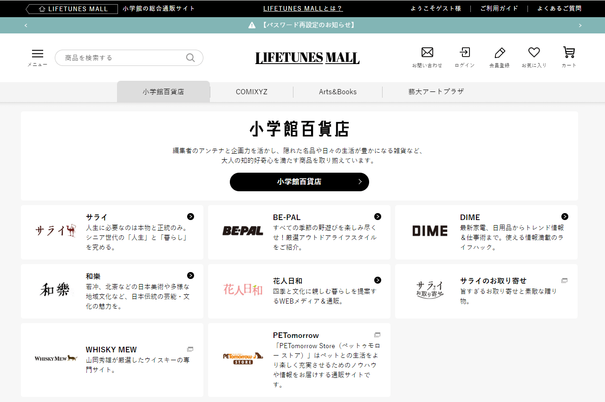Focus the product search input field
The image size is (605, 402).
123,58
